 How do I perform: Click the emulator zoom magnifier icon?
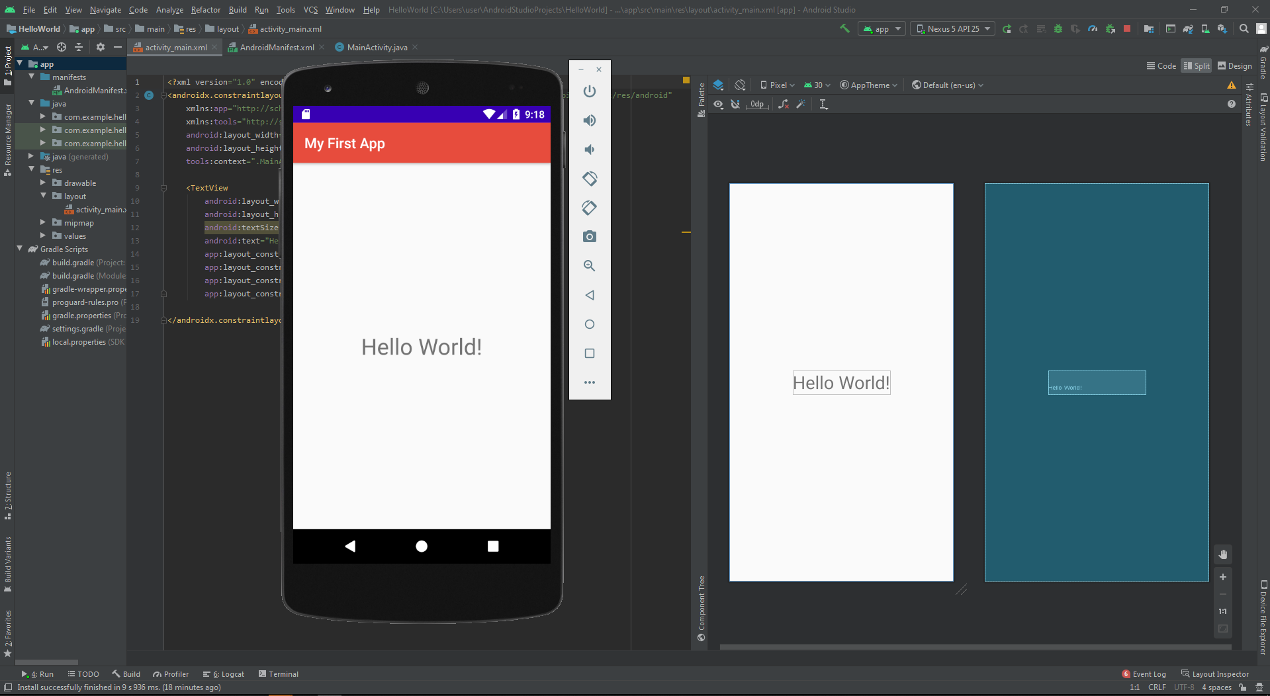point(589,266)
